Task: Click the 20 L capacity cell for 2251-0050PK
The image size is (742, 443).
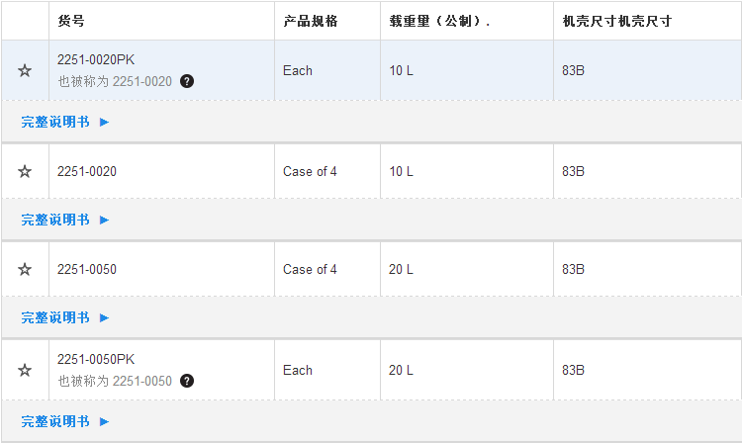Action: [x=467, y=370]
